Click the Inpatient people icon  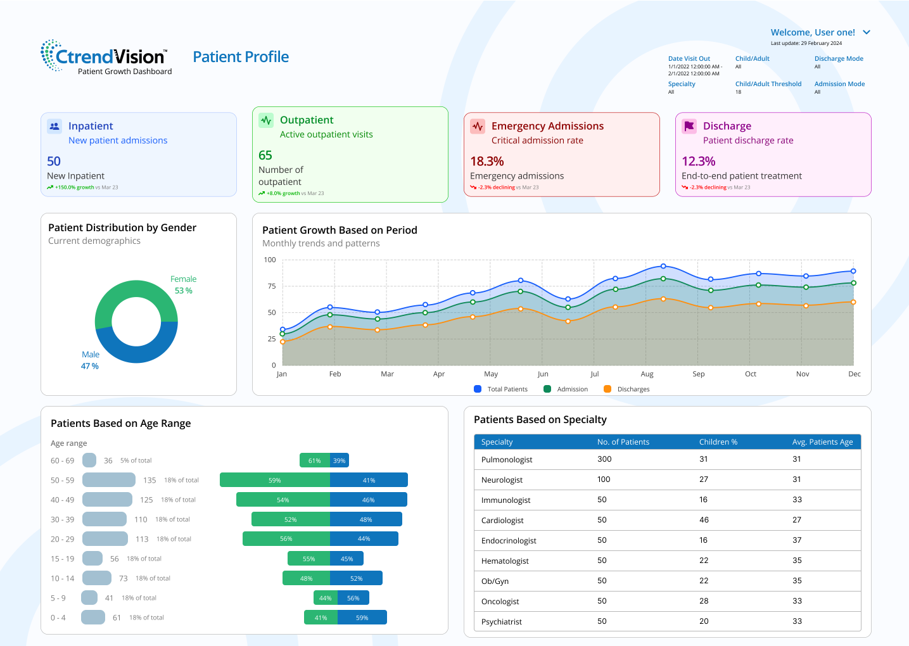[x=54, y=126]
